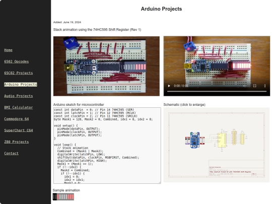Open video fullscreen mode
This screenshot has width=272, height=204.
(255, 86)
